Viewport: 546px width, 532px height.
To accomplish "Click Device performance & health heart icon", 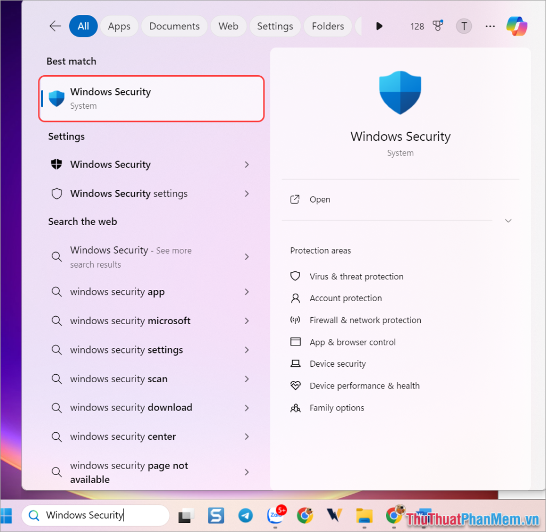I will [295, 386].
